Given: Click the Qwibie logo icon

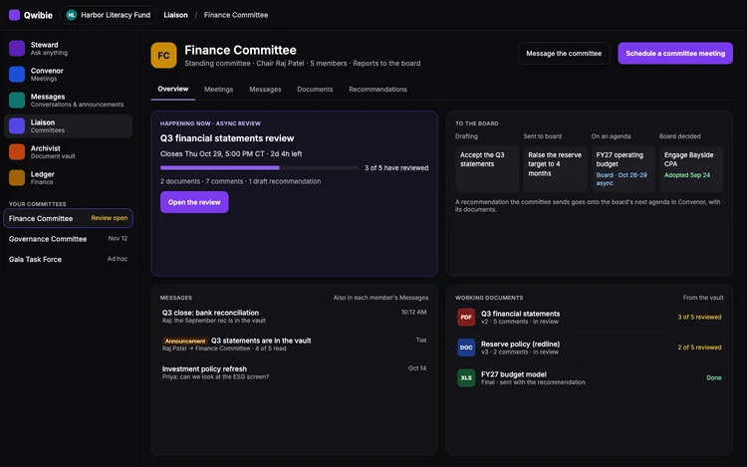Looking at the screenshot, I should (14, 15).
